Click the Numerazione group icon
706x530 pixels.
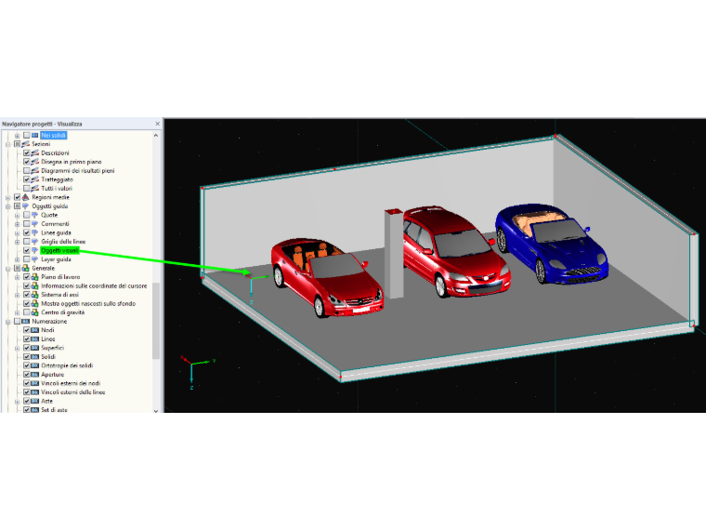(x=26, y=322)
